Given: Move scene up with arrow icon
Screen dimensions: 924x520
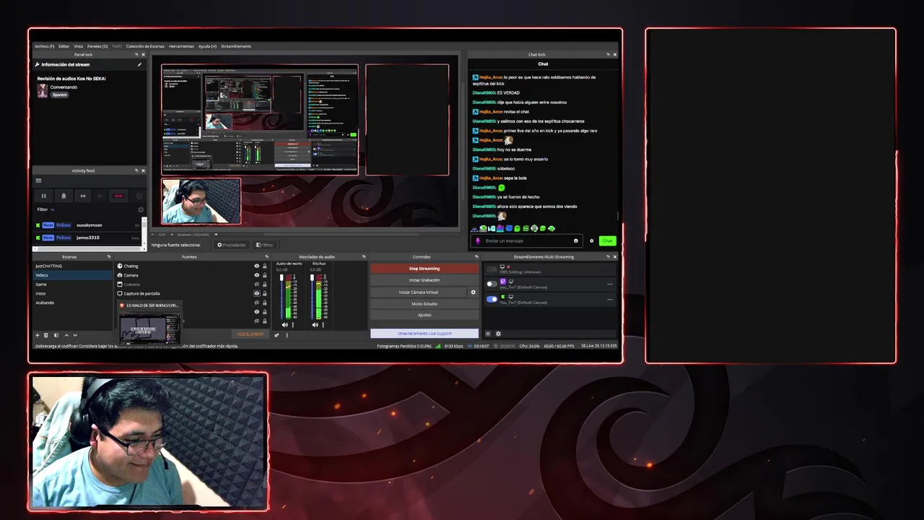Looking at the screenshot, I should 66,335.
